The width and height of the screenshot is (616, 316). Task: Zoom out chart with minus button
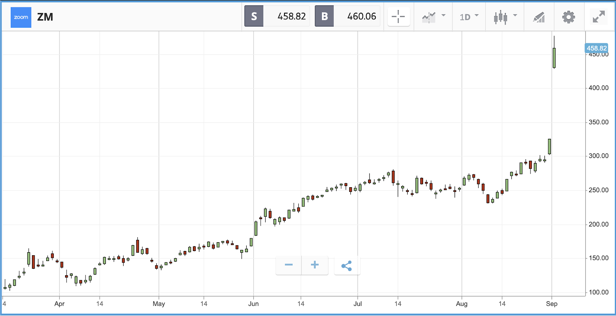pos(289,265)
